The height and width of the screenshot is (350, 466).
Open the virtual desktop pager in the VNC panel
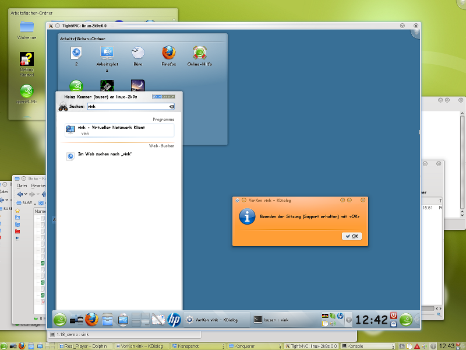(x=140, y=319)
